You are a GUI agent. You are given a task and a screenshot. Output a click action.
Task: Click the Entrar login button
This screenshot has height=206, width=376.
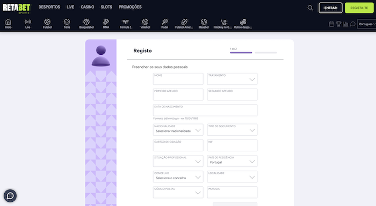[x=330, y=8]
